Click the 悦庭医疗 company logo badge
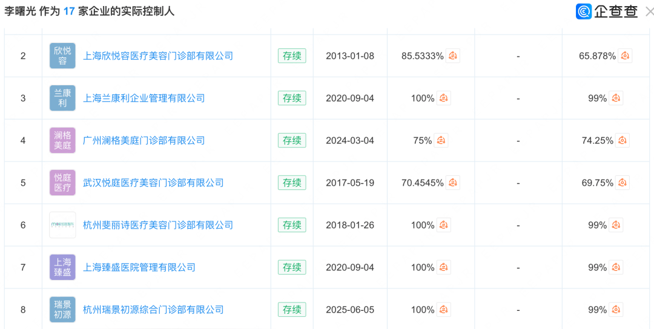Image resolution: width=654 pixels, height=329 pixels. [x=62, y=183]
